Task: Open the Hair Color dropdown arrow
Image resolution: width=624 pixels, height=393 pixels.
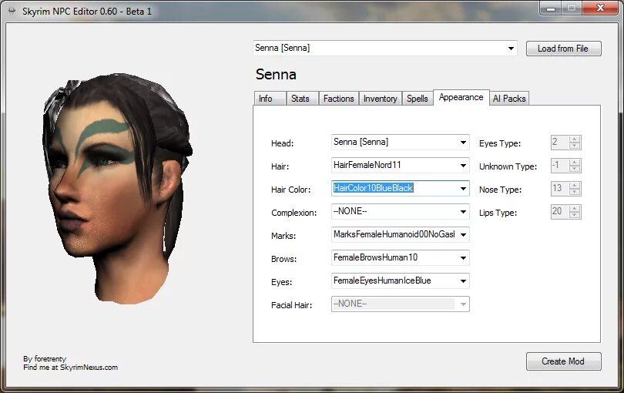Action: [463, 188]
